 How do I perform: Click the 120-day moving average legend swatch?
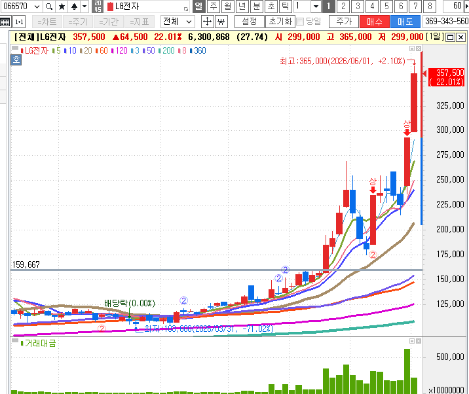point(113,51)
